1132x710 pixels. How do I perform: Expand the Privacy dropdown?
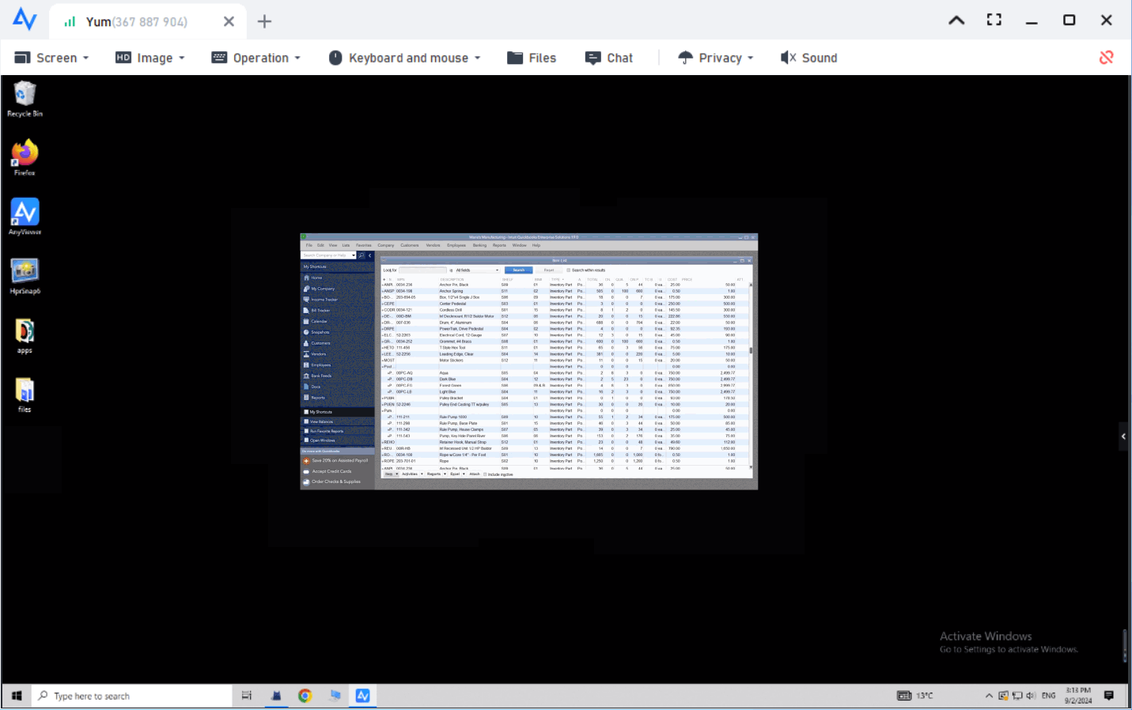click(x=716, y=58)
